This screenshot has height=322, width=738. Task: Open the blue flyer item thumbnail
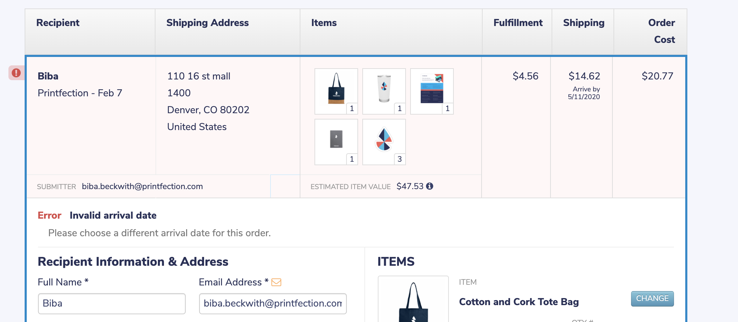pos(432,91)
